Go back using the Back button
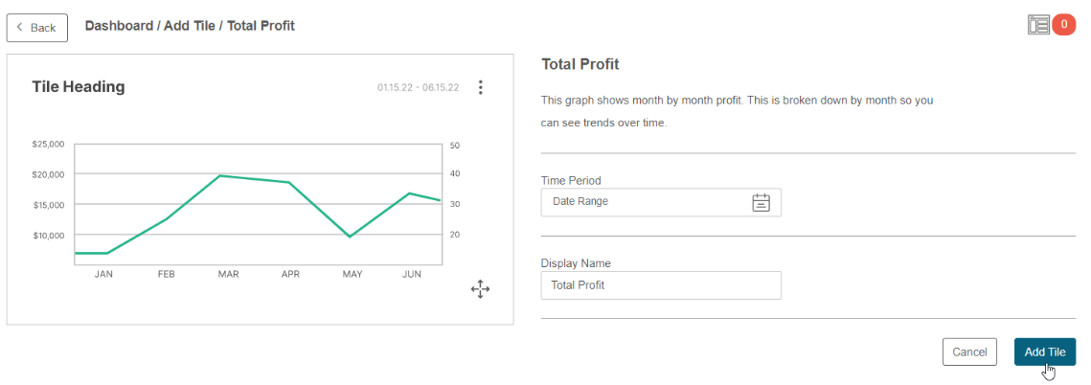 point(36,27)
